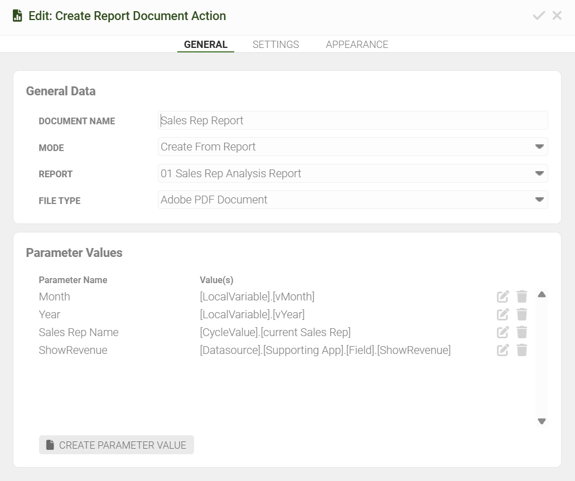Viewport: 575px width, 481px height.
Task: Edit the ShowRevenue parameter
Action: 502,350
